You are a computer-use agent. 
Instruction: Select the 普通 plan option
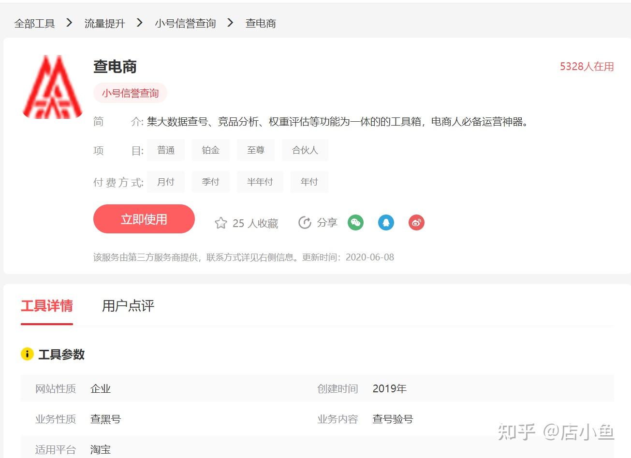(166, 150)
